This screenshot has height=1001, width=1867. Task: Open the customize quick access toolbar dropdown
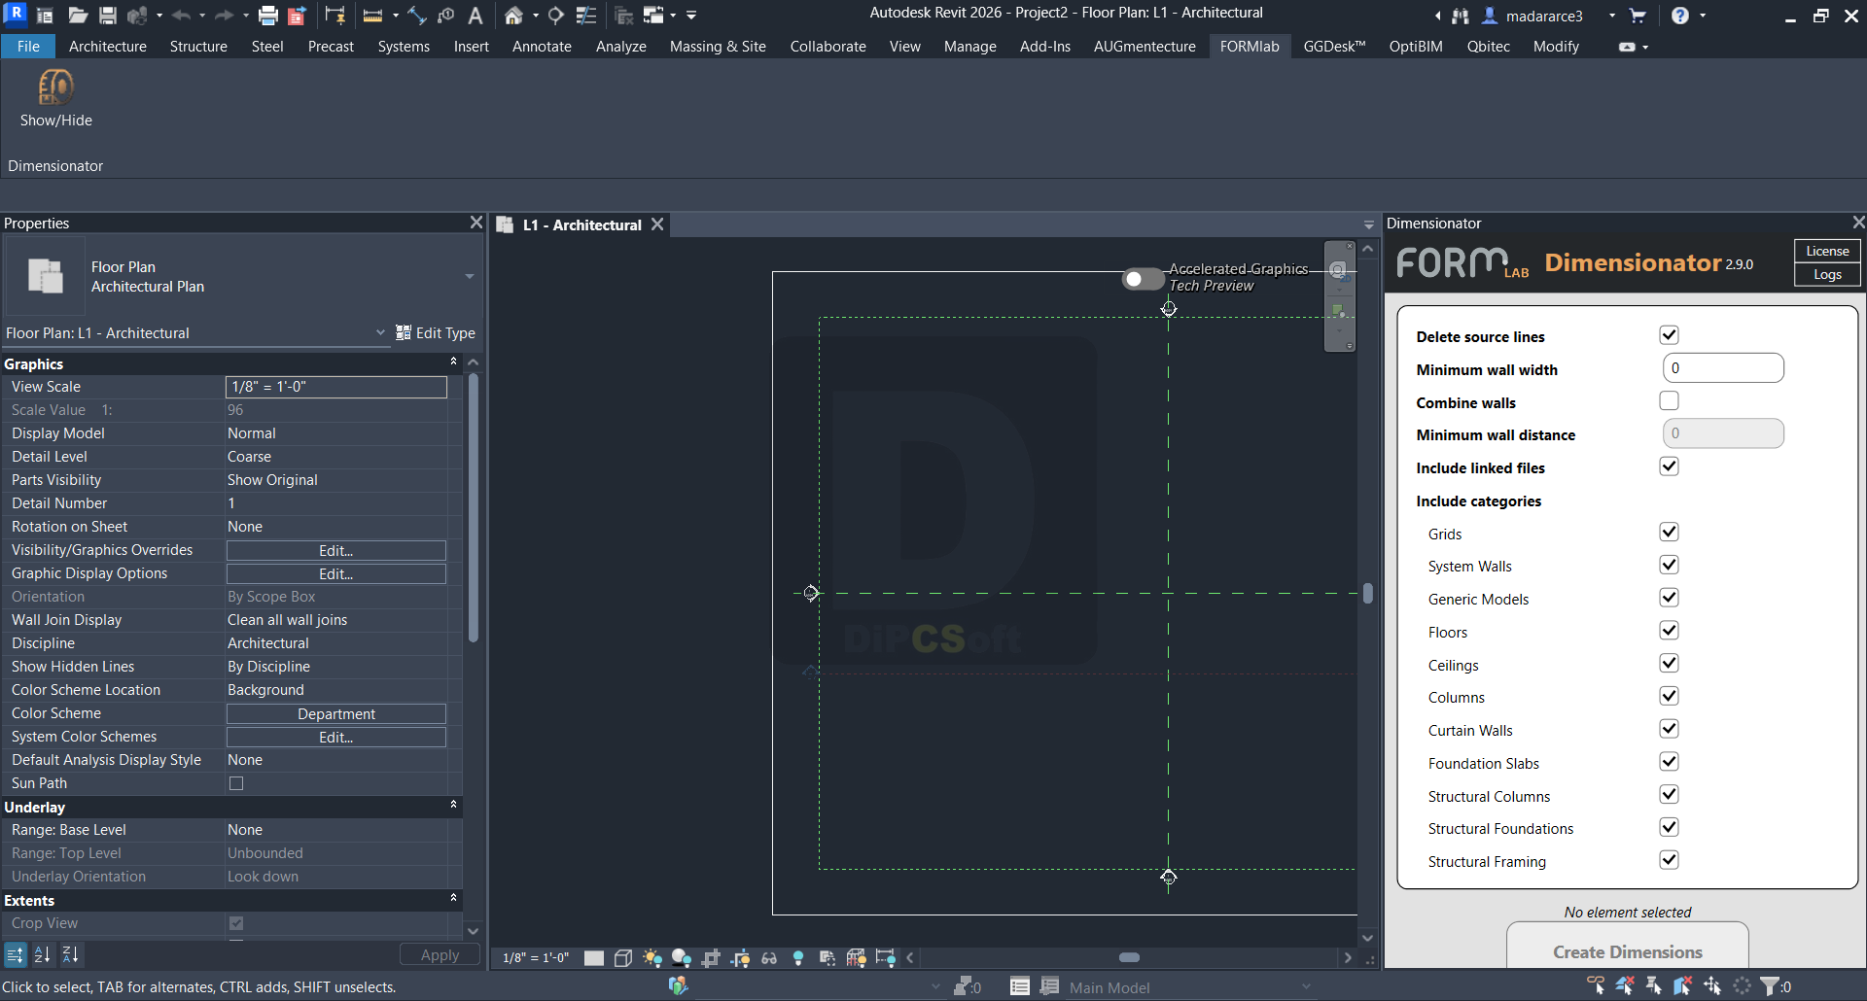691,16
